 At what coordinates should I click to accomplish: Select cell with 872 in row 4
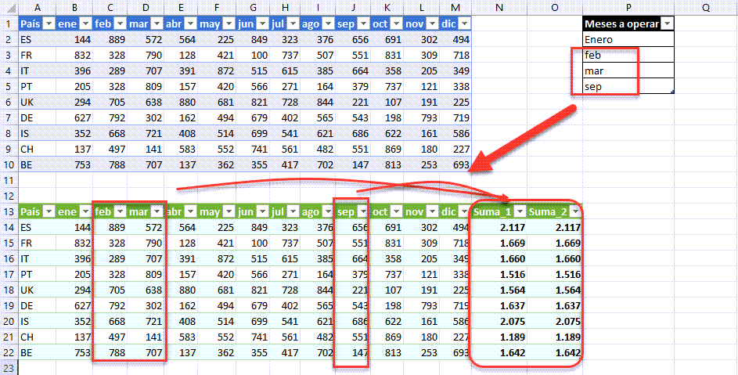217,70
